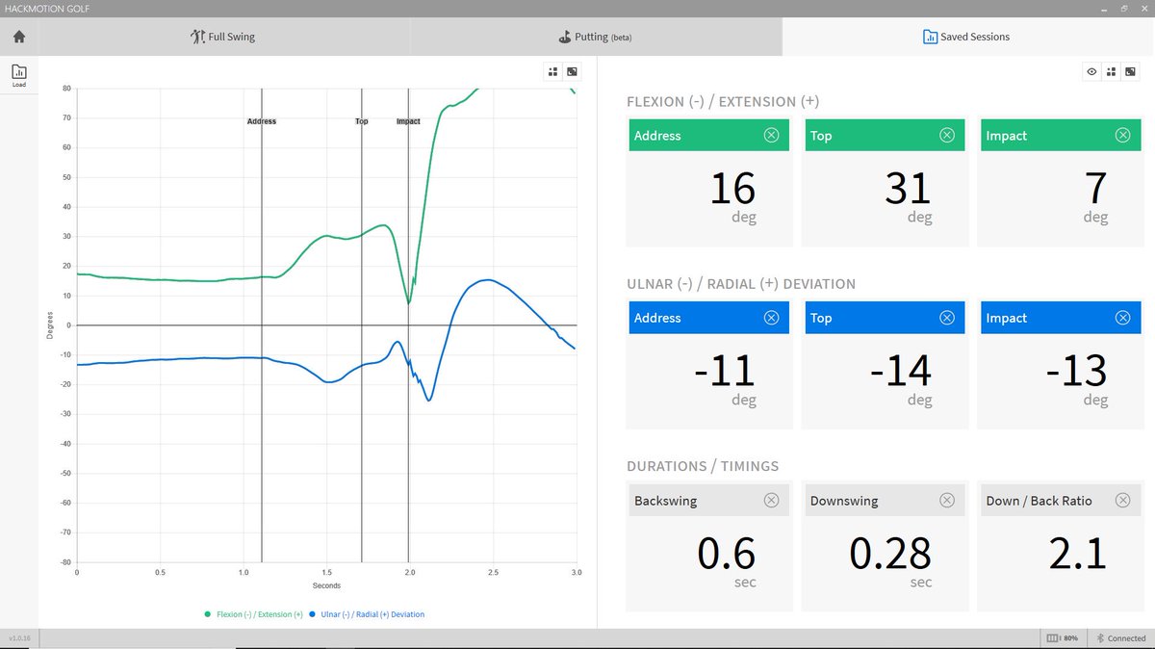Click the battery 80% status indicator

[1061, 638]
